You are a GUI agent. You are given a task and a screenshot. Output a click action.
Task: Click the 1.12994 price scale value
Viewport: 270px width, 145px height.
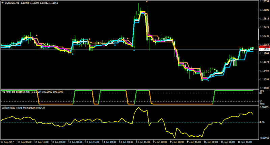[x=265, y=1]
